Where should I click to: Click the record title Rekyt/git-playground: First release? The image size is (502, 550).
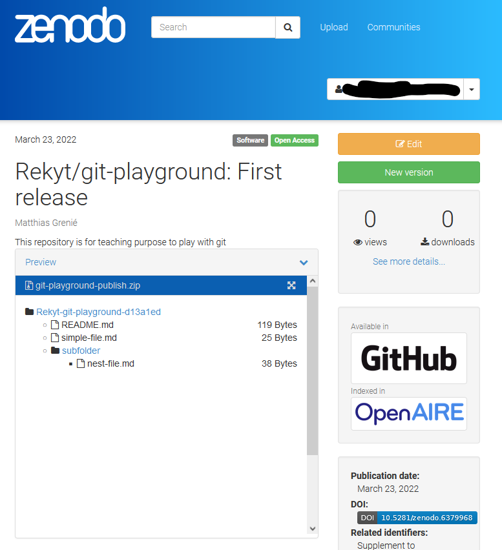(148, 184)
